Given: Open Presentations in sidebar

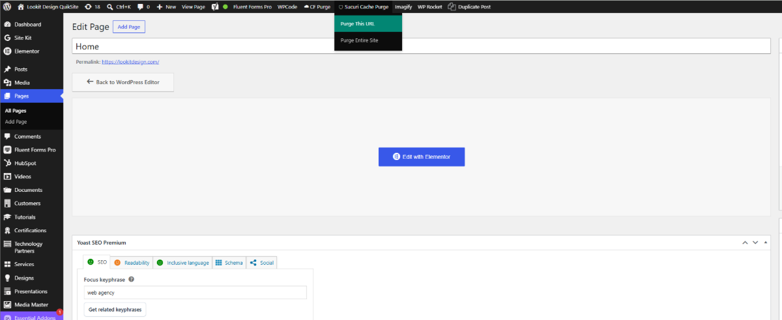Looking at the screenshot, I should [x=31, y=291].
